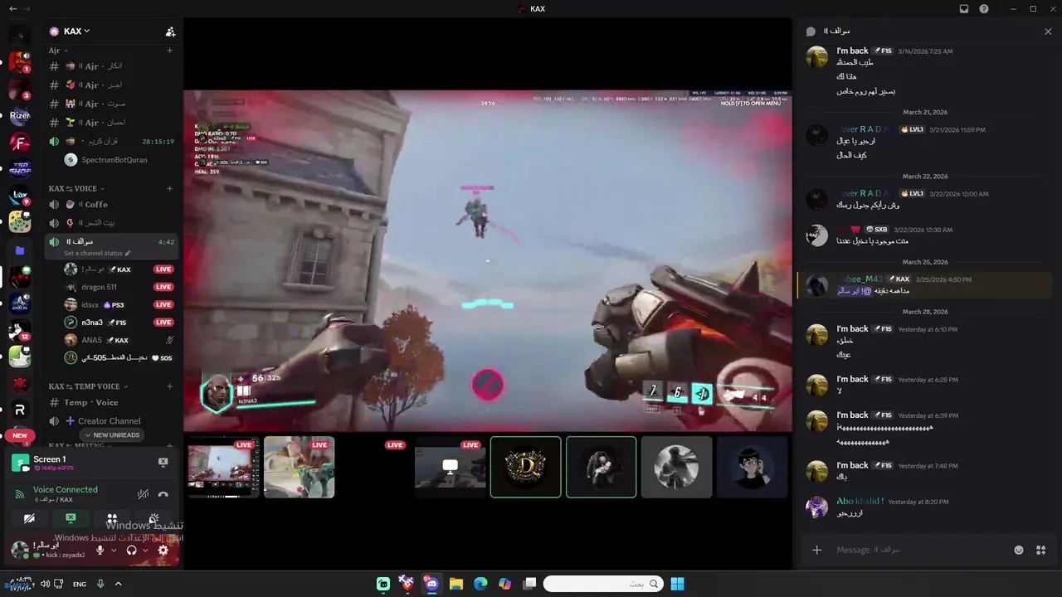Open the apps button in message bar
The height and width of the screenshot is (597, 1062).
(1041, 550)
